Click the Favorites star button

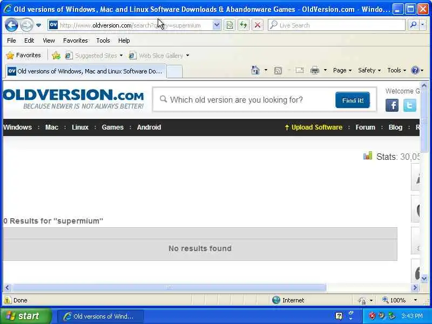coord(23,56)
